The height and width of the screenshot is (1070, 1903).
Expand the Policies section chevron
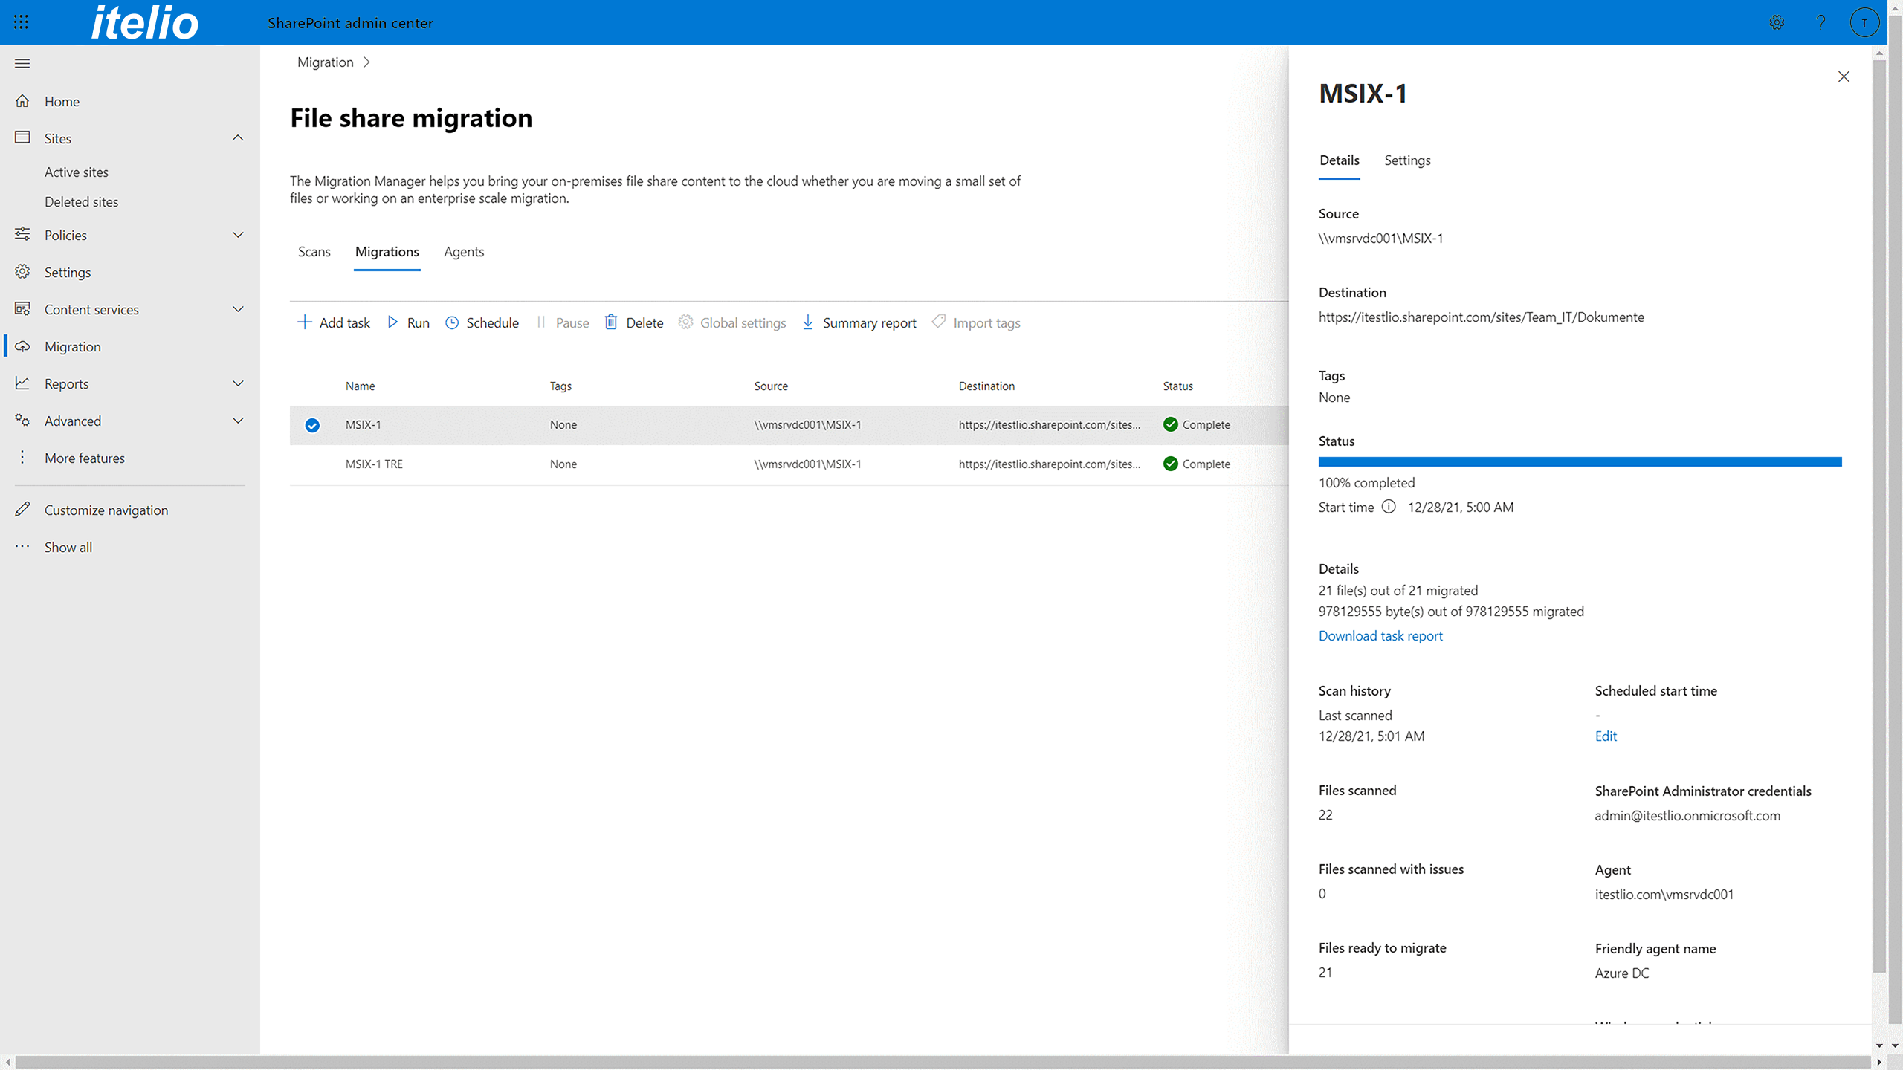pos(238,235)
